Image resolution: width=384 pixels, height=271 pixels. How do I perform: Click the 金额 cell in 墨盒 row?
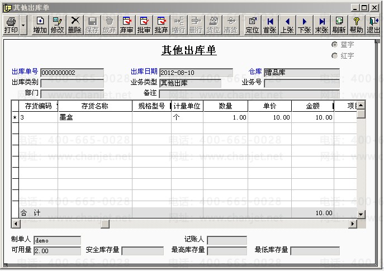313,117
